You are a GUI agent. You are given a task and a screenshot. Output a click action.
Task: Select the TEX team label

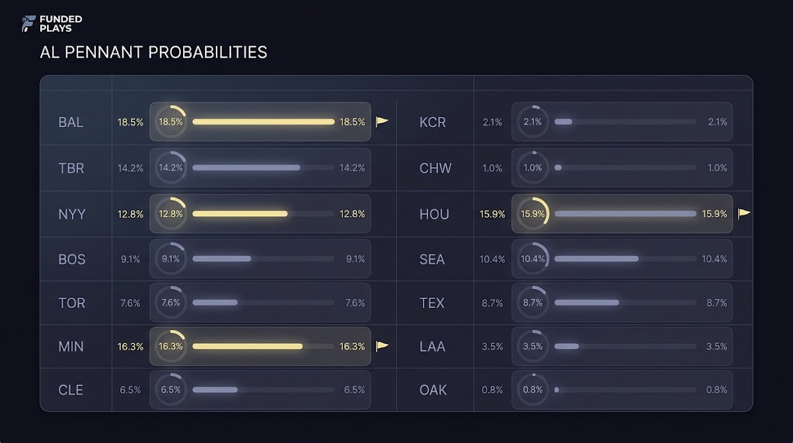[432, 303]
